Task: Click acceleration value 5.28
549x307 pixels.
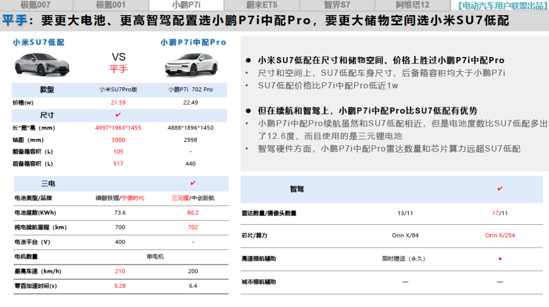Action: point(120,286)
